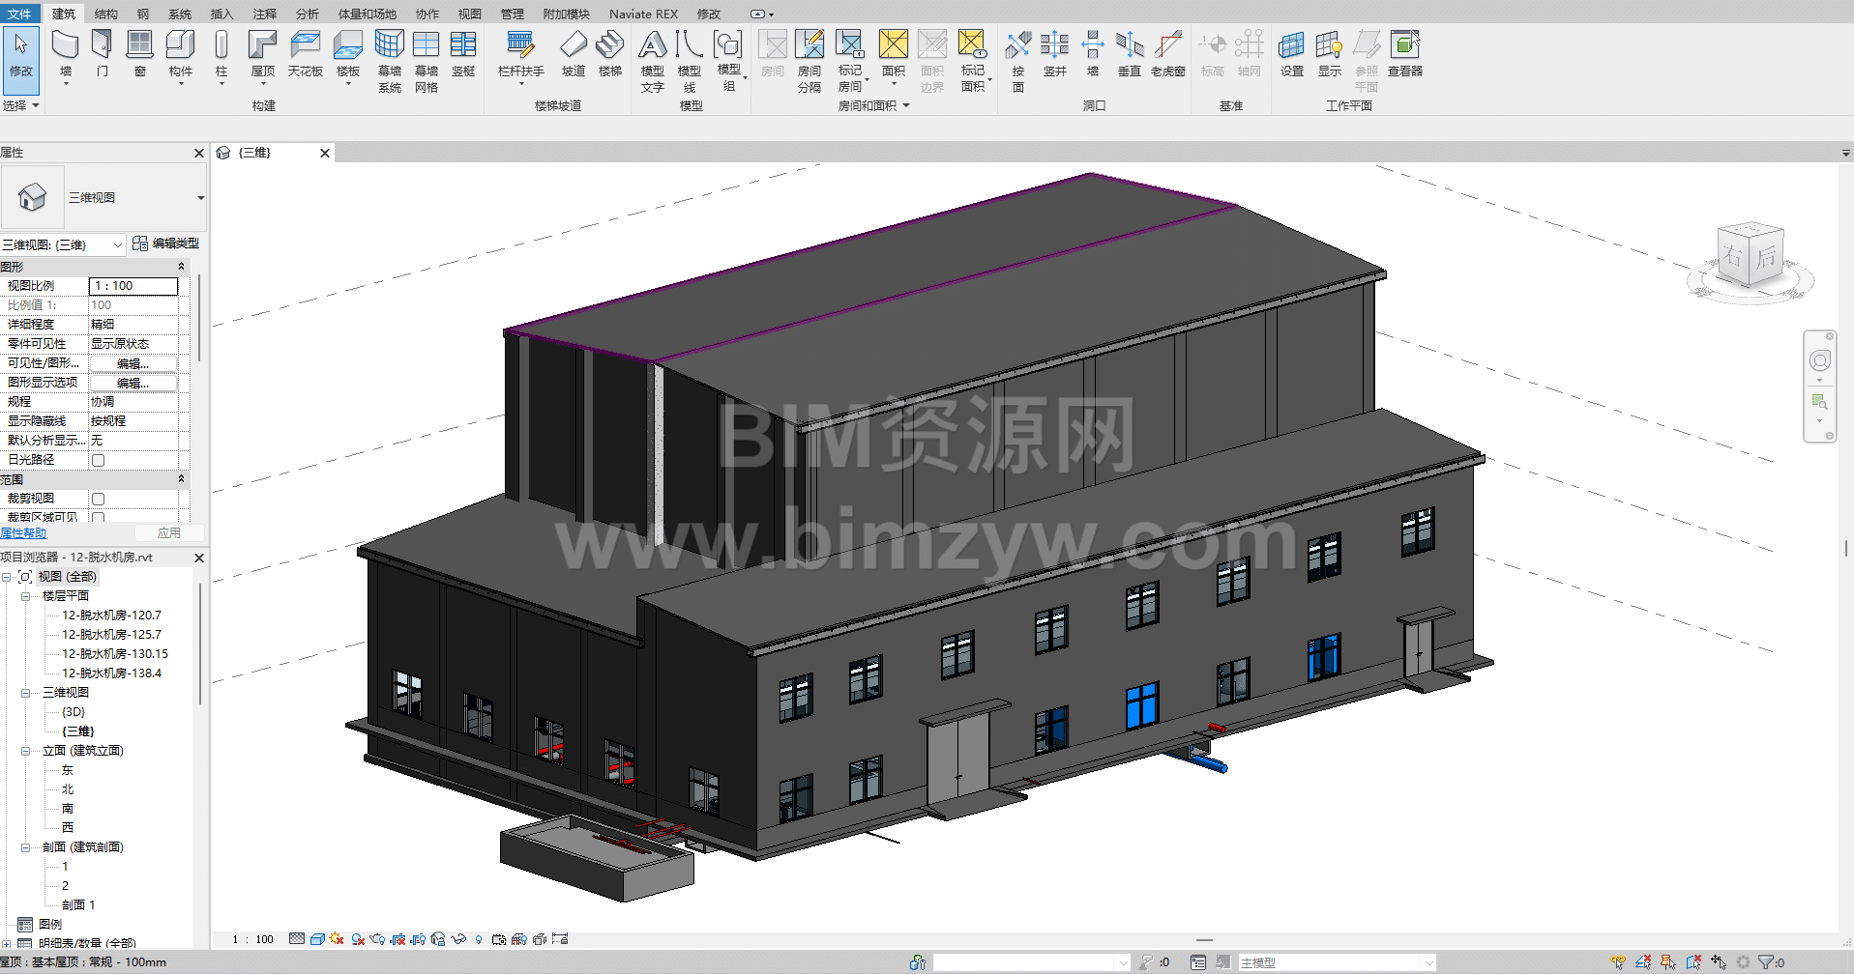1854x974 pixels.
Task: Open the 南 elevation view
Action: pos(68,809)
